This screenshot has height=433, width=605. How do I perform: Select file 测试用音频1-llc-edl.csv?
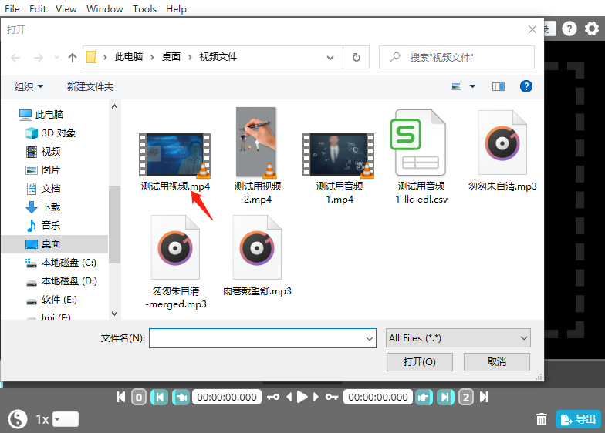point(421,156)
